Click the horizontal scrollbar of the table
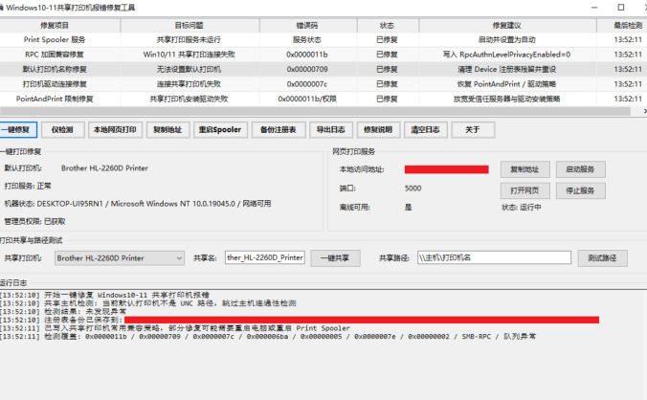647x400 pixels. pyautogui.click(x=315, y=111)
